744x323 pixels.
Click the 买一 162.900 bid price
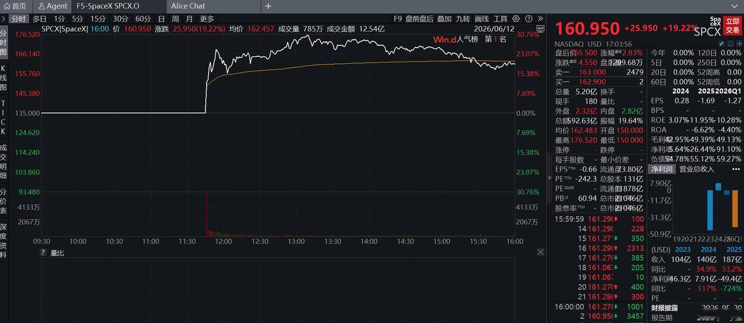point(592,82)
